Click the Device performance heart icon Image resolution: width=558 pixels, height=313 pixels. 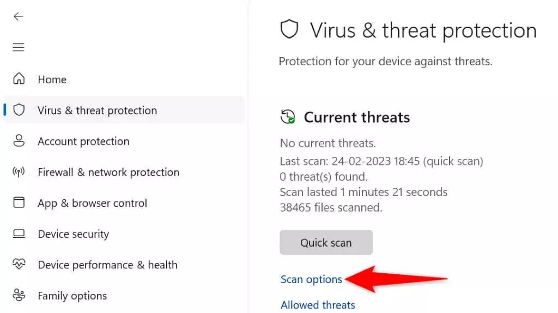click(x=19, y=264)
